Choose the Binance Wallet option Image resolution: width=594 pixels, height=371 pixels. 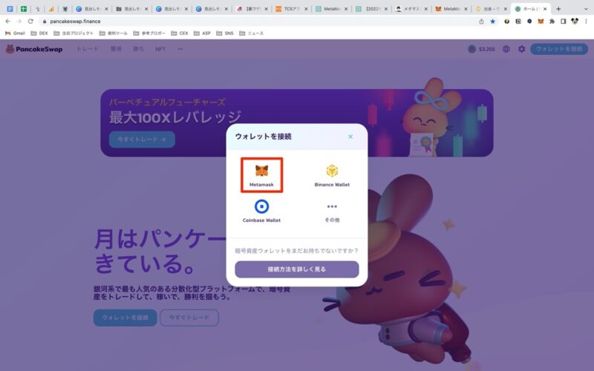[x=332, y=175]
